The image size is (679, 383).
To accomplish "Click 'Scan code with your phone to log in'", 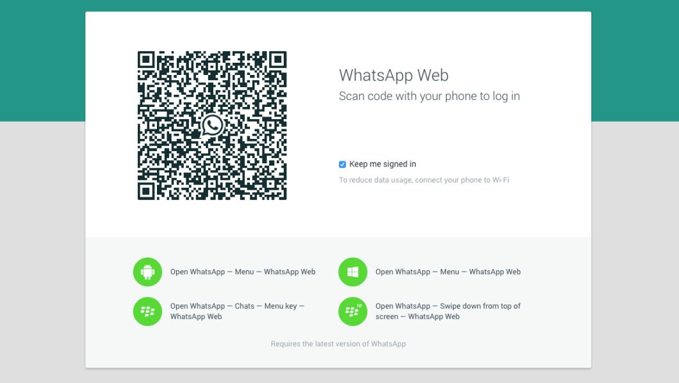I will (429, 96).
